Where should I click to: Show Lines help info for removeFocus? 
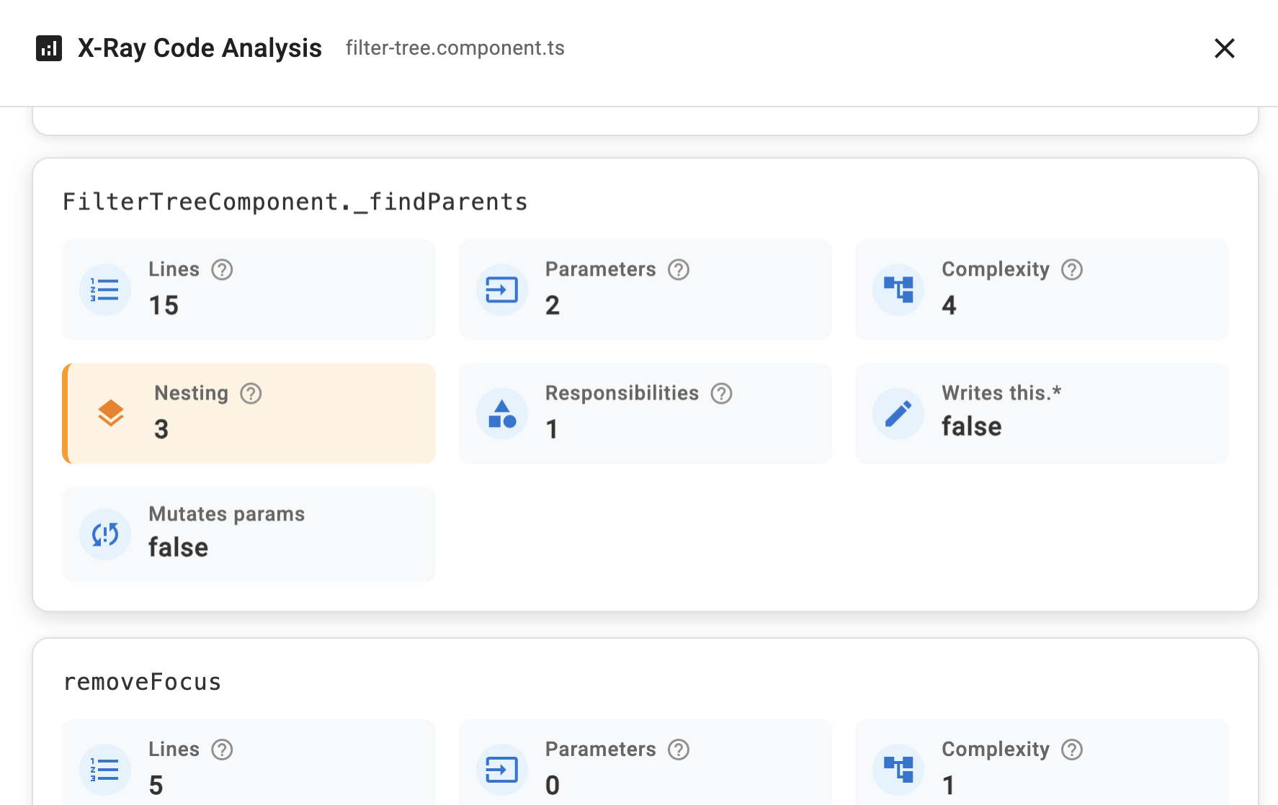[222, 750]
